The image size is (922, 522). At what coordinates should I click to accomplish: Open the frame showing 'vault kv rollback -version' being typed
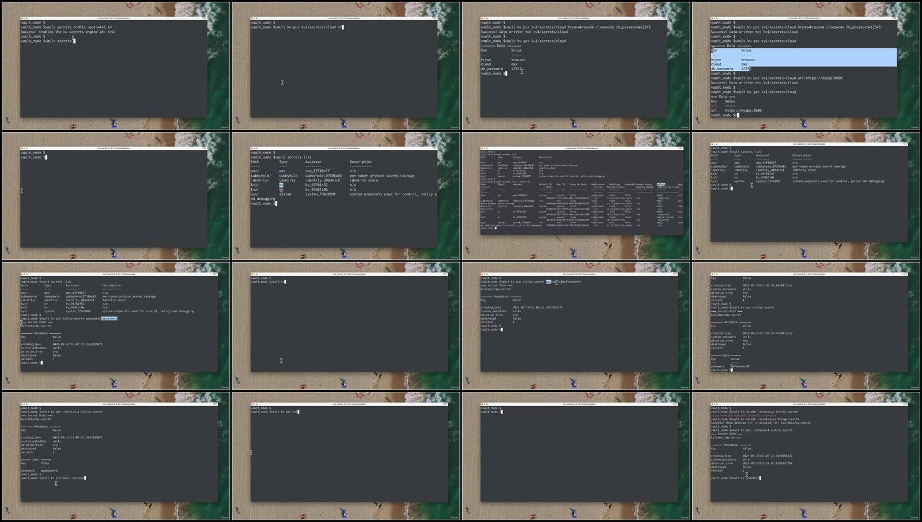point(115,456)
